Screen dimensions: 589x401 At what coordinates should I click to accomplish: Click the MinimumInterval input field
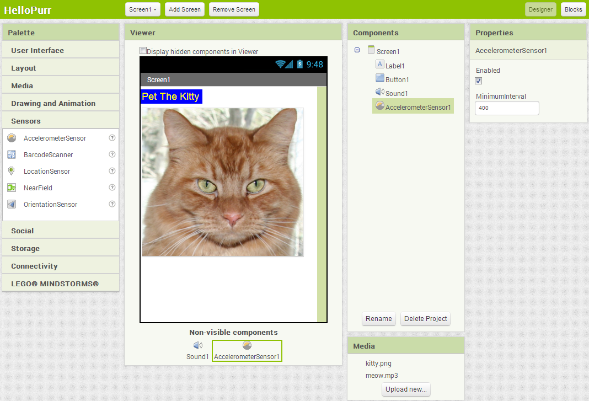point(507,108)
